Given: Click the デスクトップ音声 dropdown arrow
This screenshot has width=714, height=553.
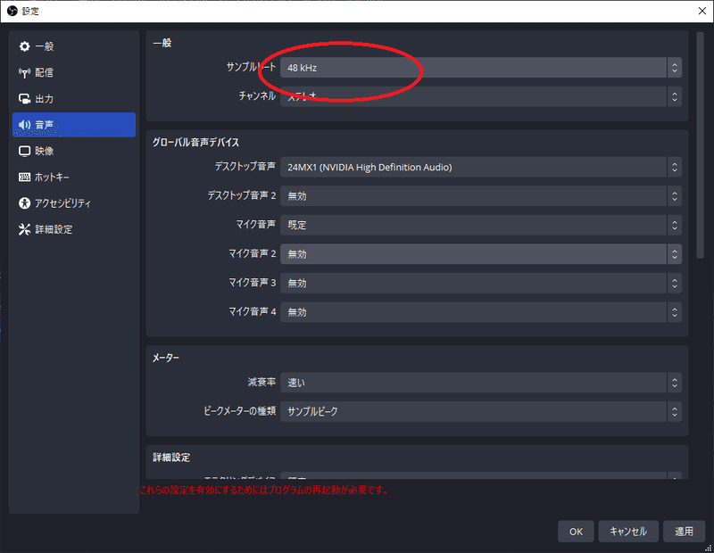Looking at the screenshot, I should (x=675, y=167).
